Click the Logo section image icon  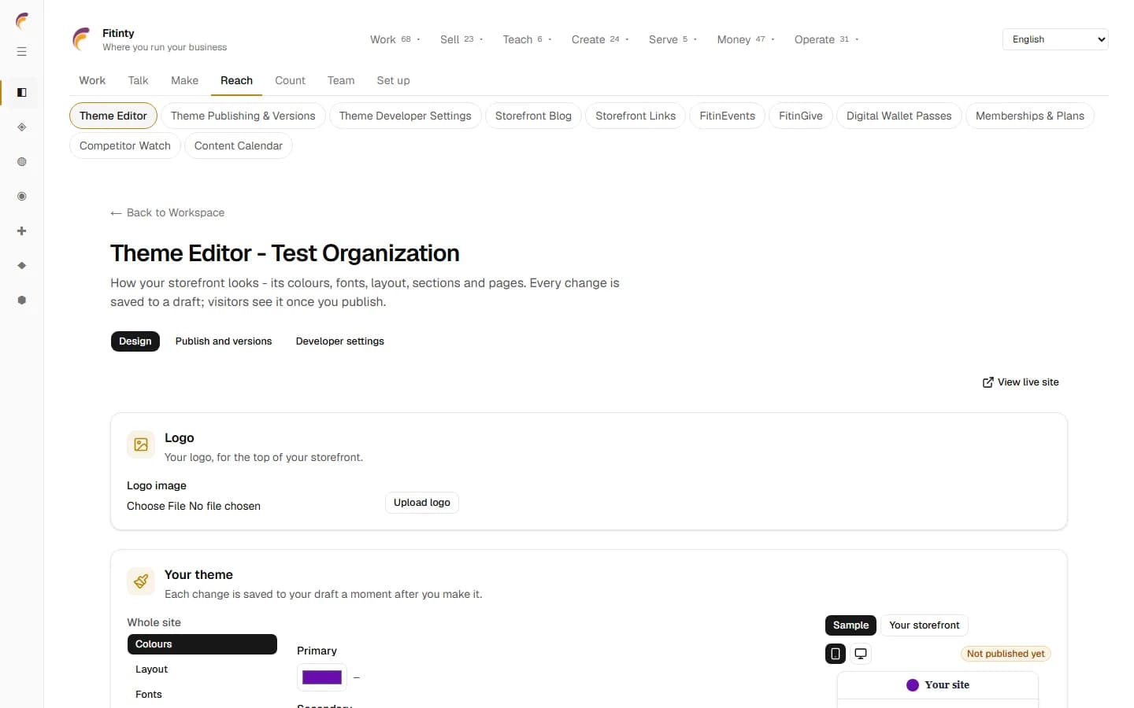(x=141, y=444)
